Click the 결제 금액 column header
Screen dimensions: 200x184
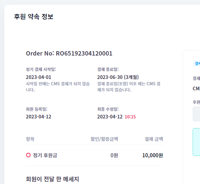point(154,139)
